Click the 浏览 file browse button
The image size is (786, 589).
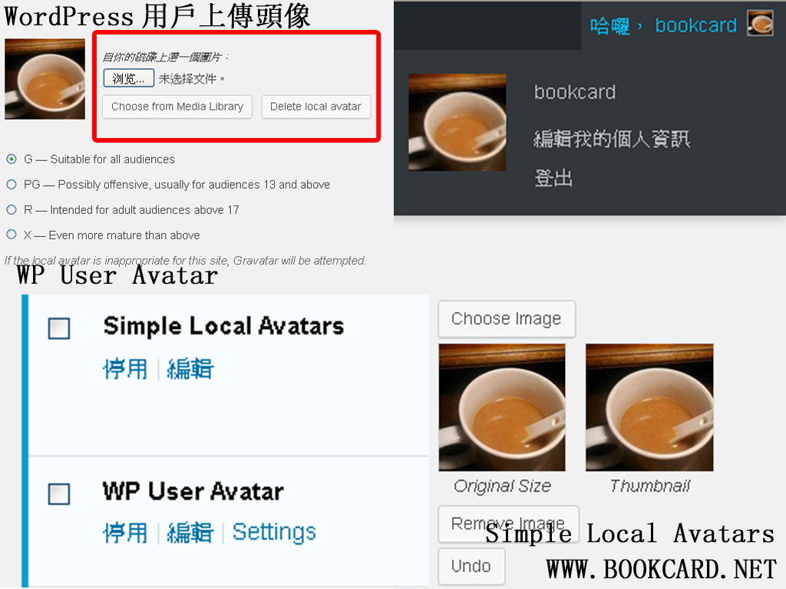click(128, 77)
